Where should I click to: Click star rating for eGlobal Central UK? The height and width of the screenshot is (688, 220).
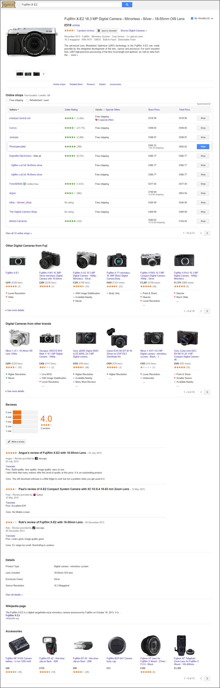(70, 118)
